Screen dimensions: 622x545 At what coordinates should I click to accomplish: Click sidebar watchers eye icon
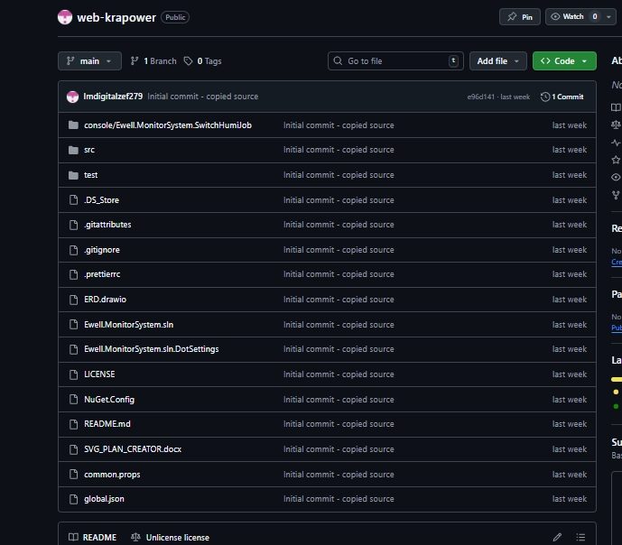point(616,177)
